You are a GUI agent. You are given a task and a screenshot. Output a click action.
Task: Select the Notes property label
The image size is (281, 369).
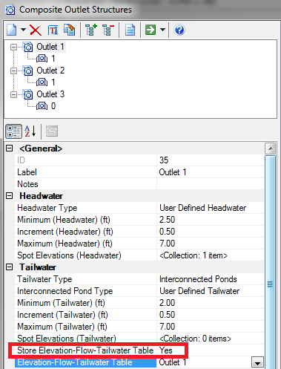coord(27,184)
